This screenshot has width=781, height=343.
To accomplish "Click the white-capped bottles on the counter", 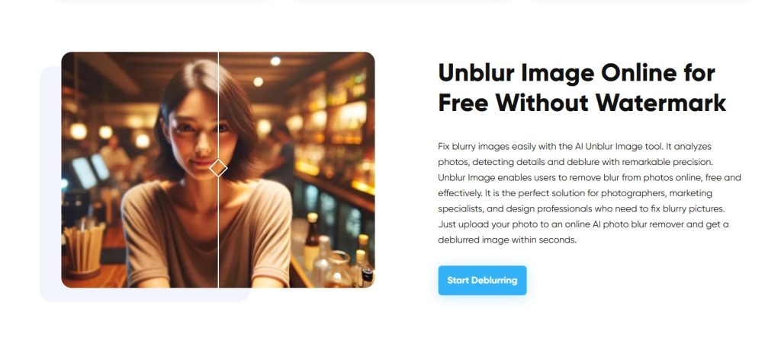I will pos(338,252).
